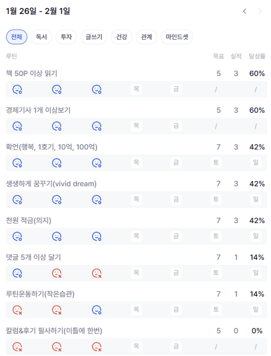The height and width of the screenshot is (356, 271).
Task: Toggle 목 day for 확언 routine
Action: (136, 163)
